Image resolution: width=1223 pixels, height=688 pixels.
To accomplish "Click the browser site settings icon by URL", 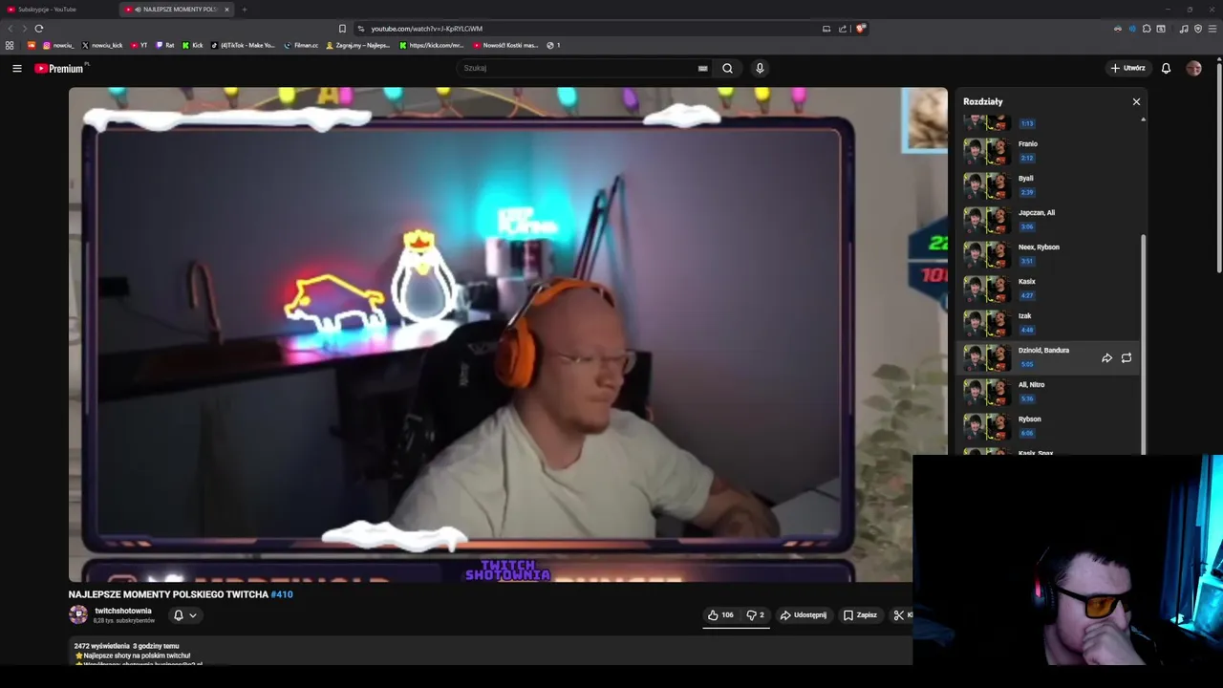I will point(360,29).
